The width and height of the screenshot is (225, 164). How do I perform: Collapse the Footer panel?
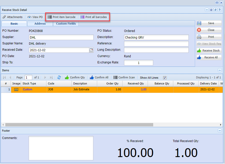click(x=219, y=131)
